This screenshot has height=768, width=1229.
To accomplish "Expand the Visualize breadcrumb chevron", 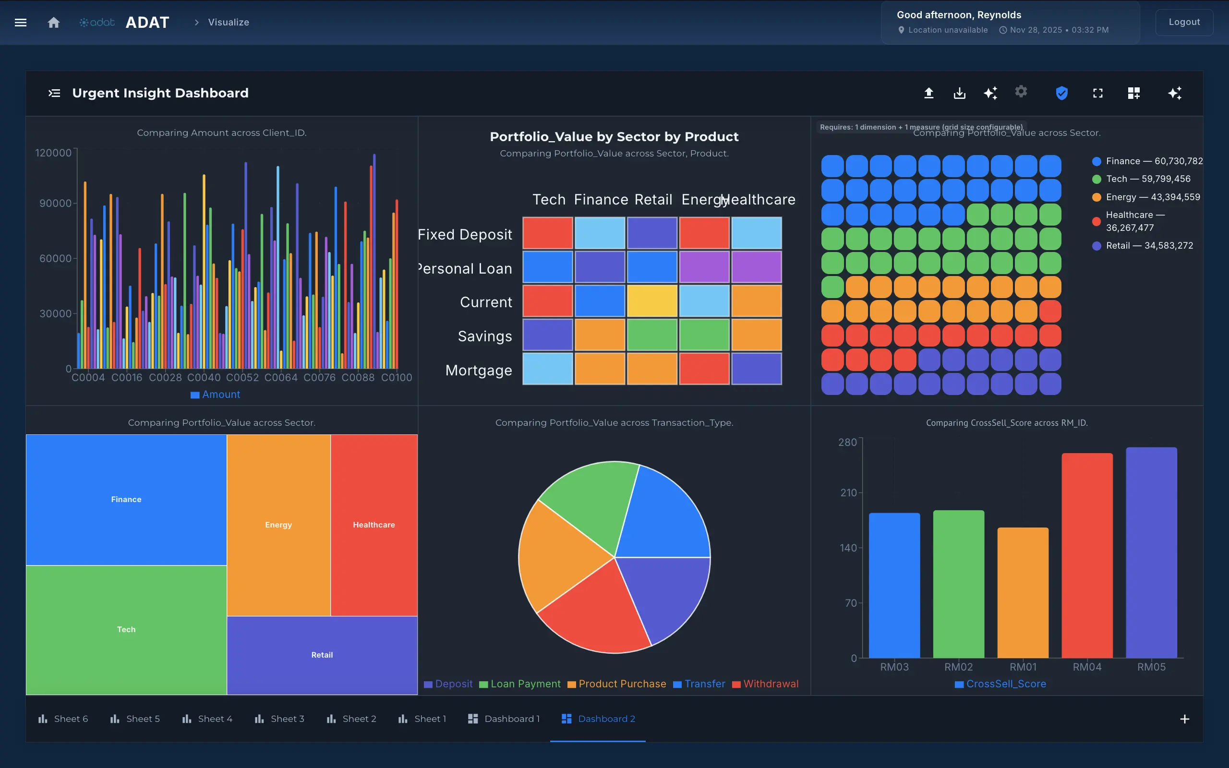I will point(196,23).
